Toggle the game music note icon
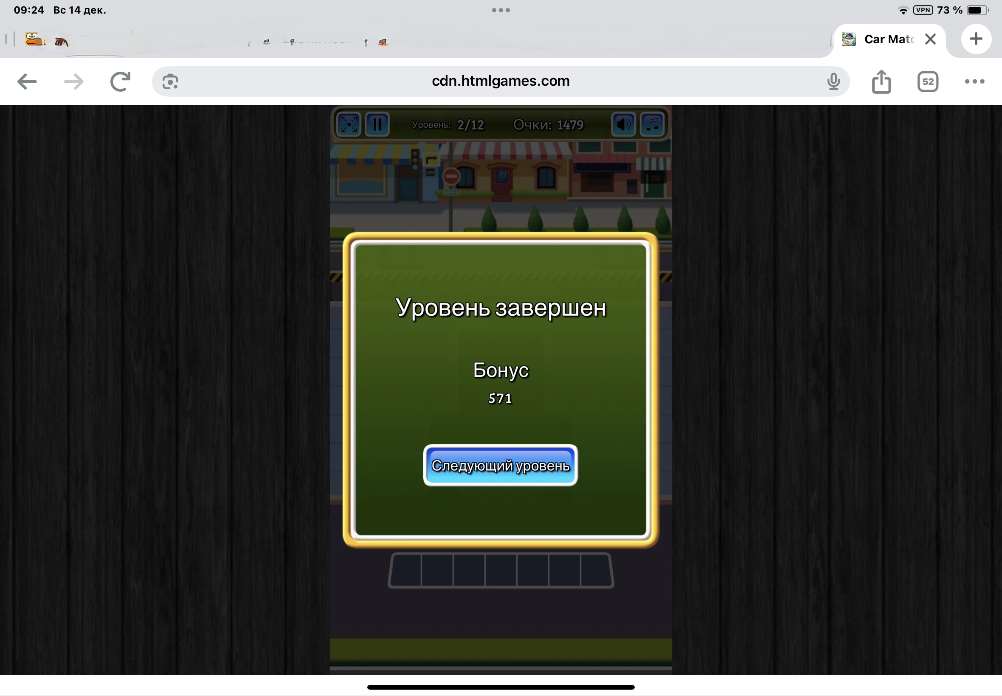 [652, 125]
